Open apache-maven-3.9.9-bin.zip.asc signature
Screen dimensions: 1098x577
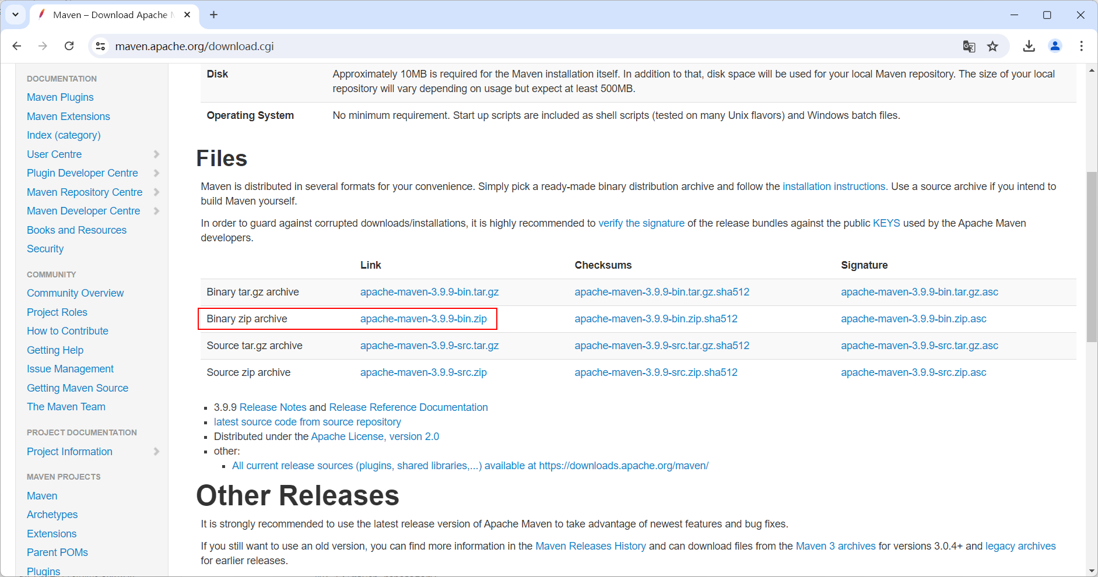point(914,319)
